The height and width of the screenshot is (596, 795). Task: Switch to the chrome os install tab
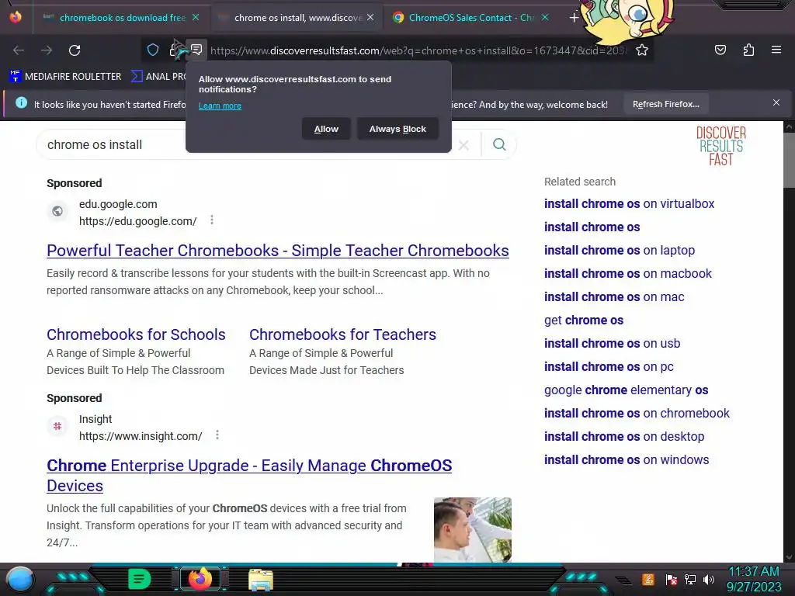pyautogui.click(x=297, y=18)
